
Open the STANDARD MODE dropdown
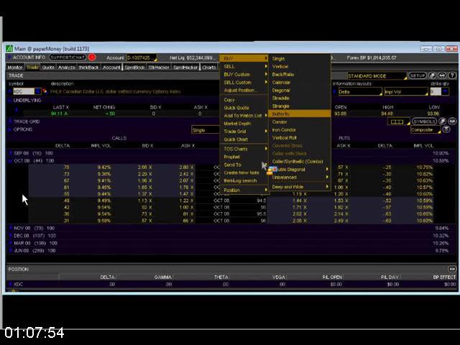(376, 75)
